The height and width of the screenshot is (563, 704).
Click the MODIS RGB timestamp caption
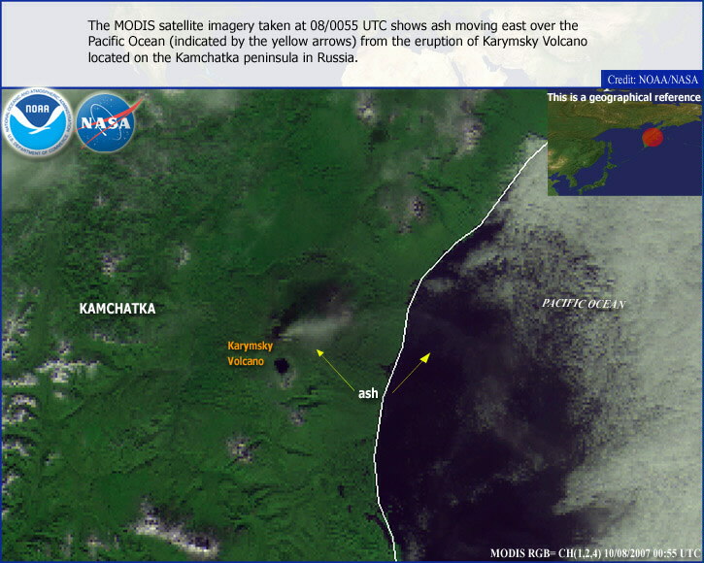[596, 552]
